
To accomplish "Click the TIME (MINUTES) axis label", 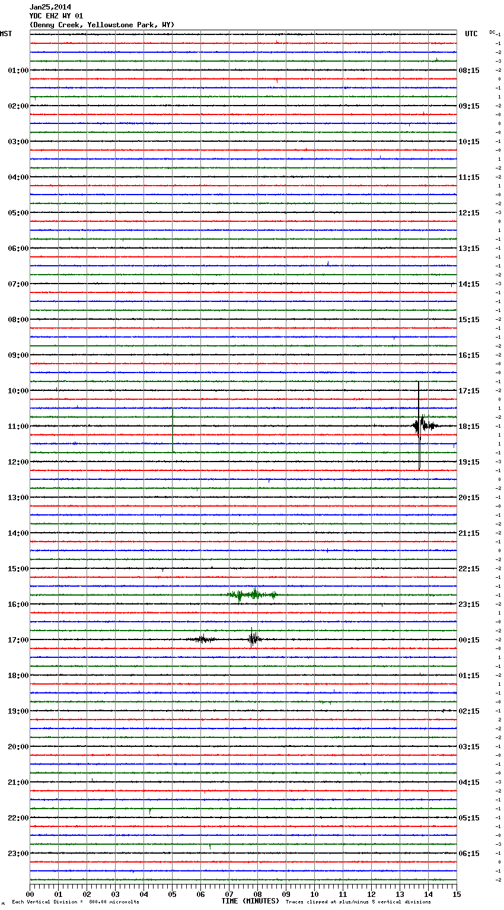I will (250, 901).
